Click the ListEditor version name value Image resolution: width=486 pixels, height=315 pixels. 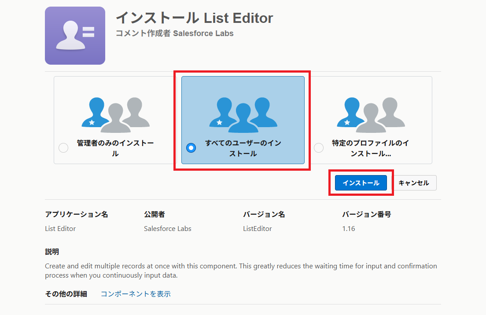click(x=257, y=229)
